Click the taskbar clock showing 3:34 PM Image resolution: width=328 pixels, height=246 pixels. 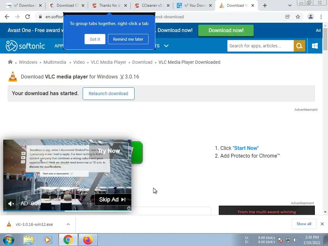coord(312,240)
